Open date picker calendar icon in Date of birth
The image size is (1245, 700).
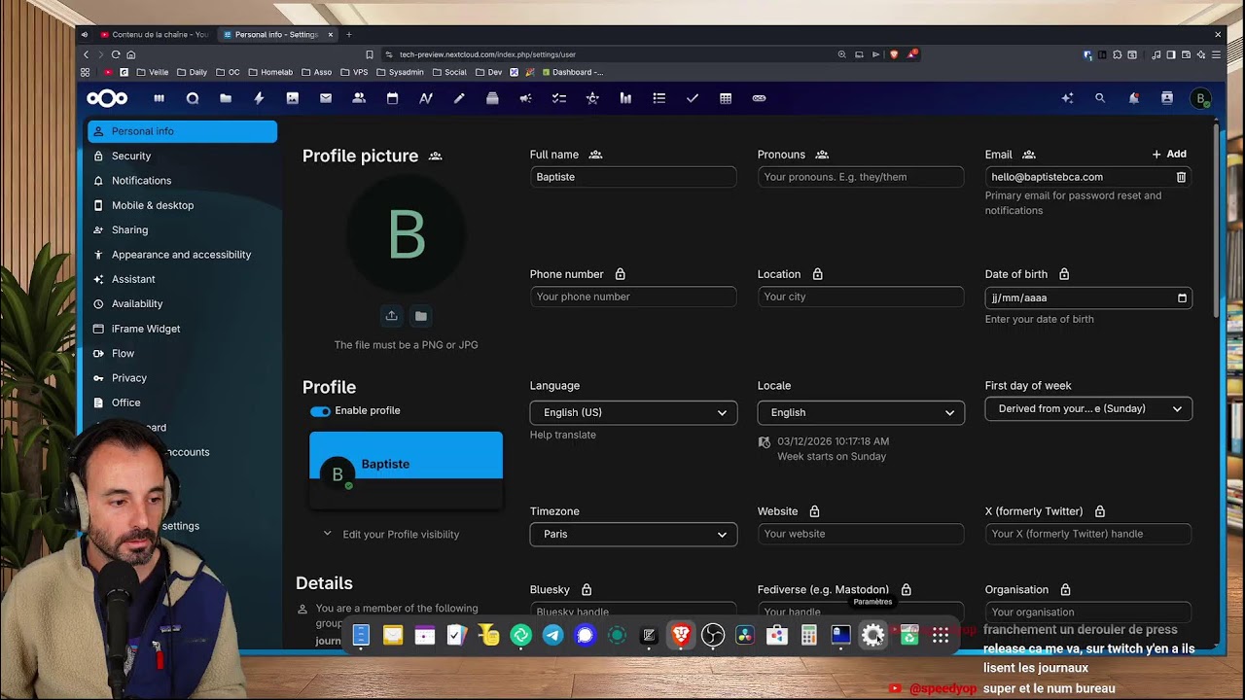[1182, 298]
